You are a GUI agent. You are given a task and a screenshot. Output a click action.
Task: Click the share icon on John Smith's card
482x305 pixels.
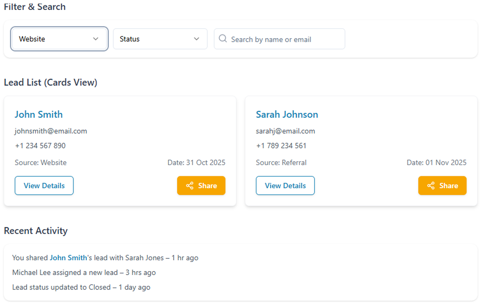(x=190, y=186)
